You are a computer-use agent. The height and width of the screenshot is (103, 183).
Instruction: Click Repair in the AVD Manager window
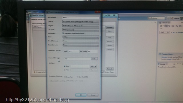(110, 42)
